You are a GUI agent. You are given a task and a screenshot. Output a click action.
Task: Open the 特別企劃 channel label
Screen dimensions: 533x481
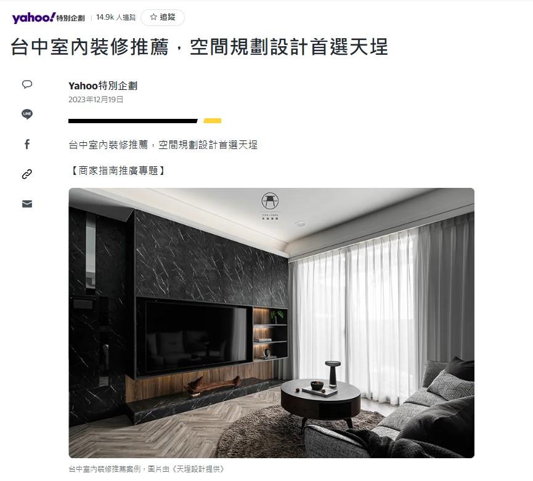[70, 18]
